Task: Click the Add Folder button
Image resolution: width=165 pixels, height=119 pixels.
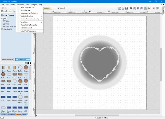Action: point(23,59)
